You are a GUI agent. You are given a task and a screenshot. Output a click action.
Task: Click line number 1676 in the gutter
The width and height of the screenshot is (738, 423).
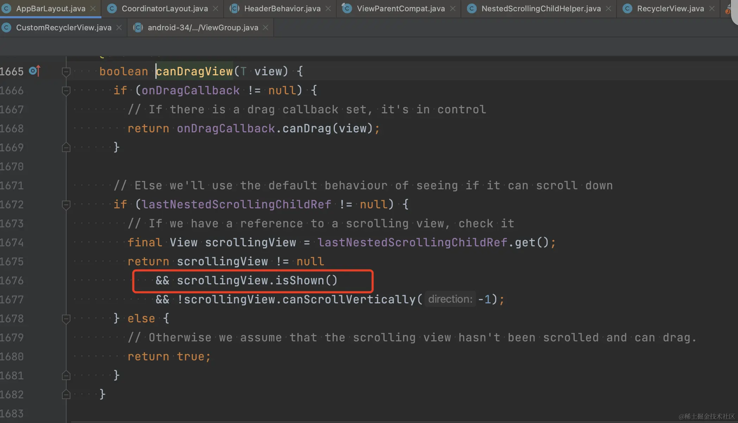(x=12, y=280)
